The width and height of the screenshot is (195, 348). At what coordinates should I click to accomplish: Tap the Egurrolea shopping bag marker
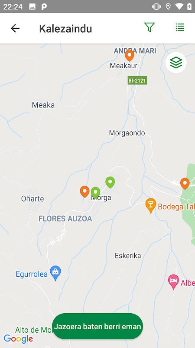[x=55, y=273]
